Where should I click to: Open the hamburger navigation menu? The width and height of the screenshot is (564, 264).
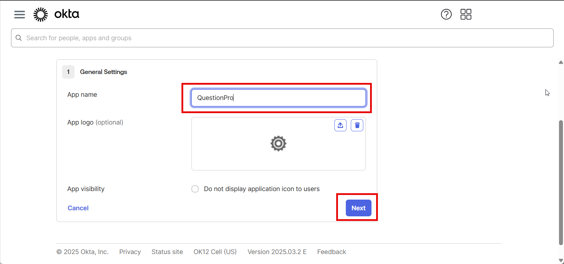pos(20,15)
